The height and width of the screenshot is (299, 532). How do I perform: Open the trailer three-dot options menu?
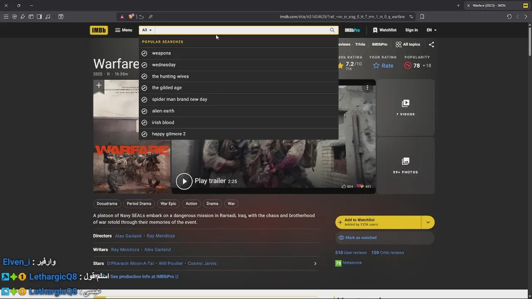click(367, 88)
